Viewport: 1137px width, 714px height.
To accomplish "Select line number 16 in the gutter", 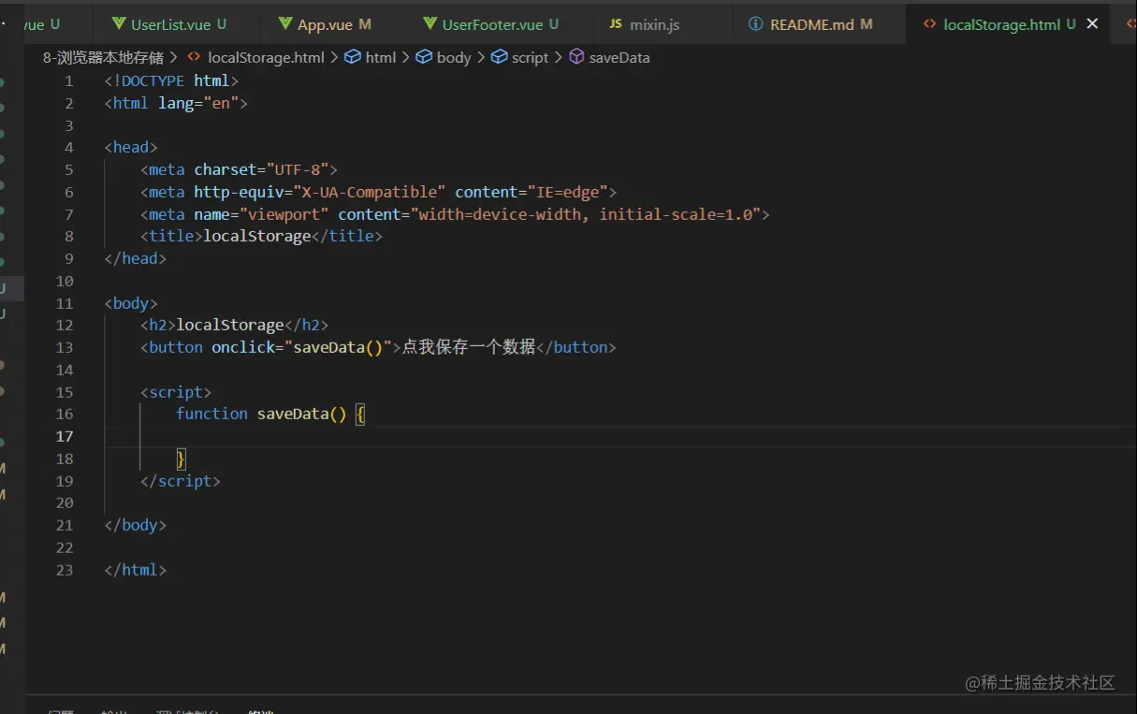I will [x=65, y=414].
